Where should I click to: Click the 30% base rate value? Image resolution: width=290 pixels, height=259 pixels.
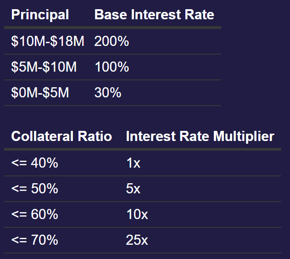[108, 93]
